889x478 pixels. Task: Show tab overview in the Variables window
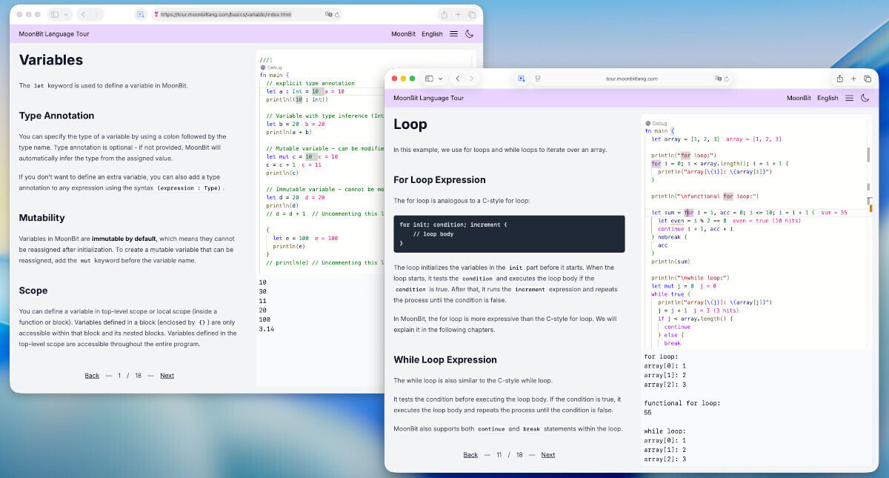472,14
